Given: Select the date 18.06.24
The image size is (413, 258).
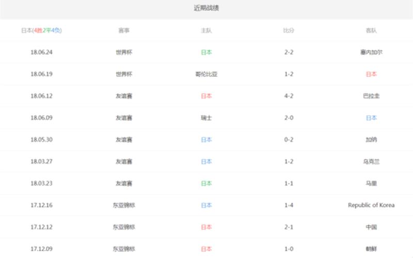Looking at the screenshot, I should click(41, 52).
